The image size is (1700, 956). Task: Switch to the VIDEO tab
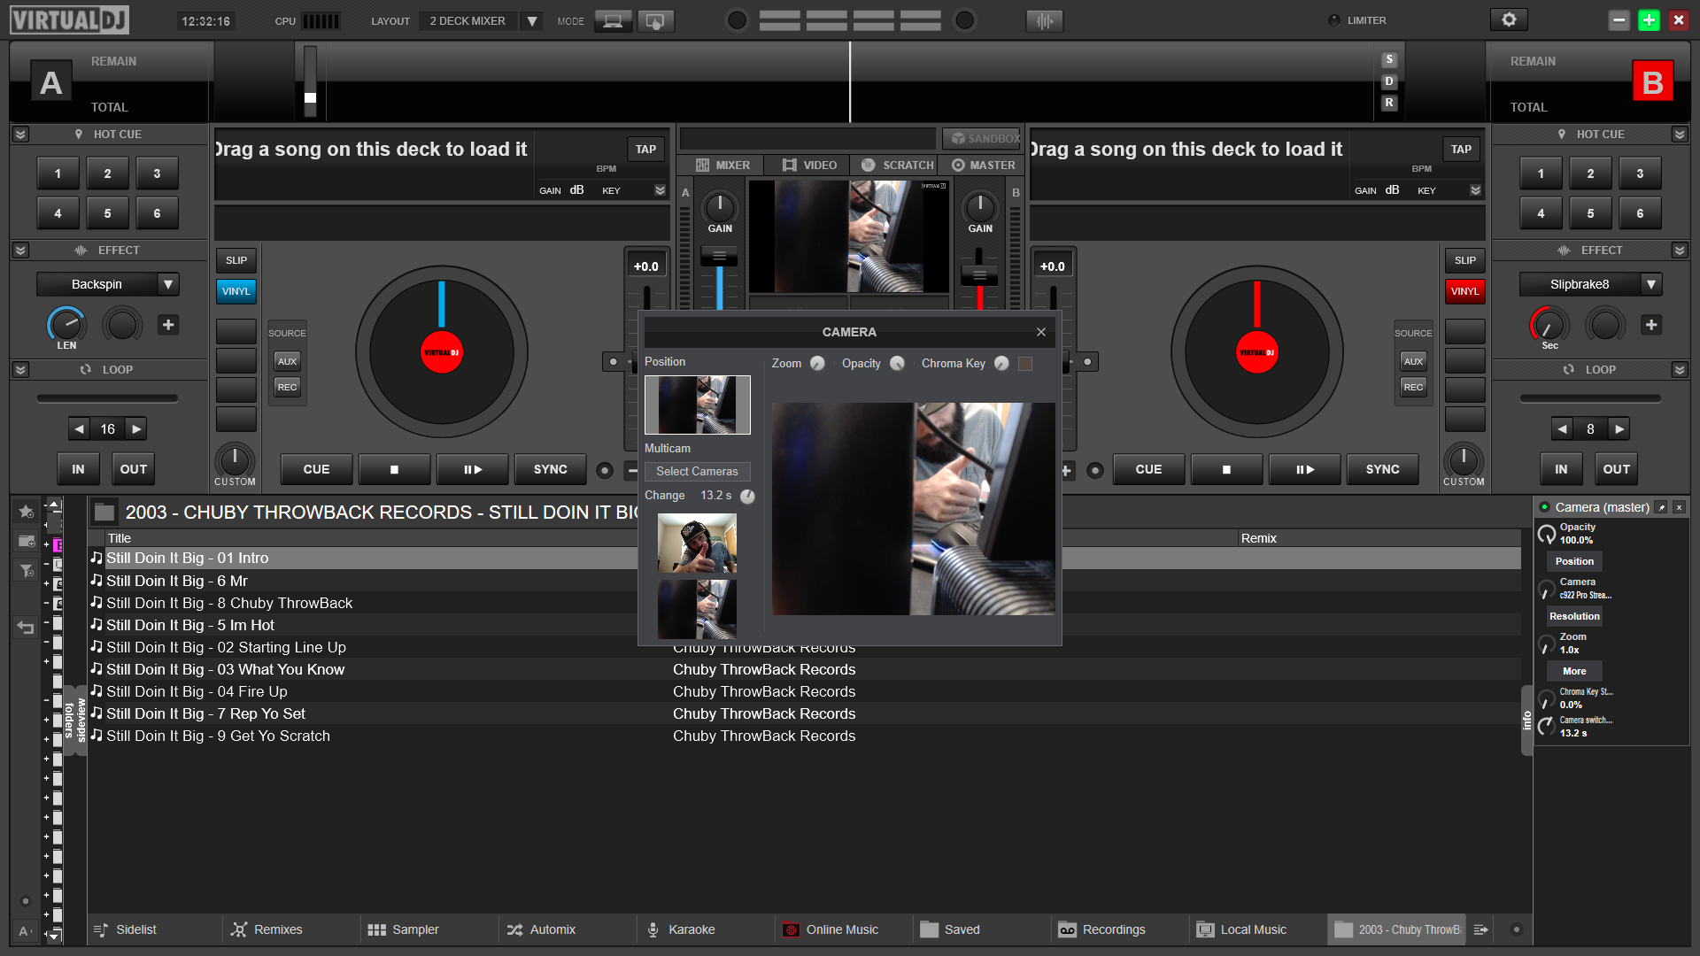[808, 166]
